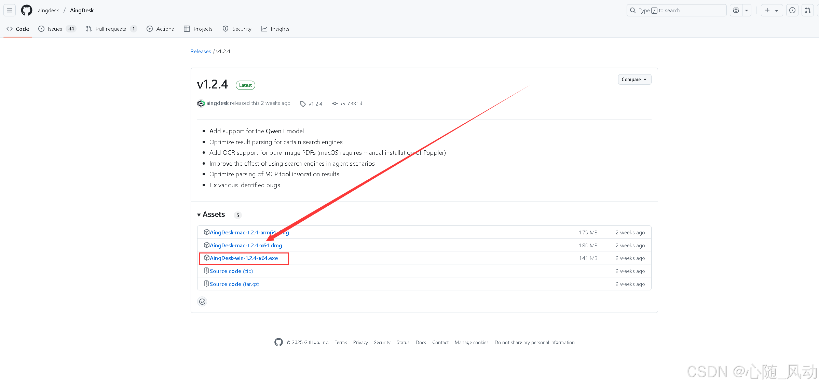Open the pull requests shortcut icon
Viewport: 819px width, 385px height.
pyautogui.click(x=808, y=10)
